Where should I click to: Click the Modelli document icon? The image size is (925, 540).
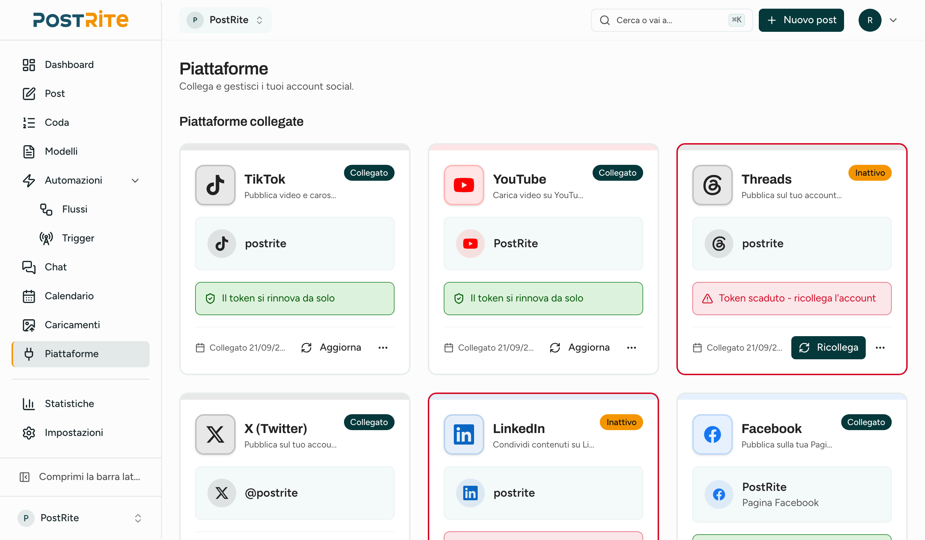click(29, 151)
